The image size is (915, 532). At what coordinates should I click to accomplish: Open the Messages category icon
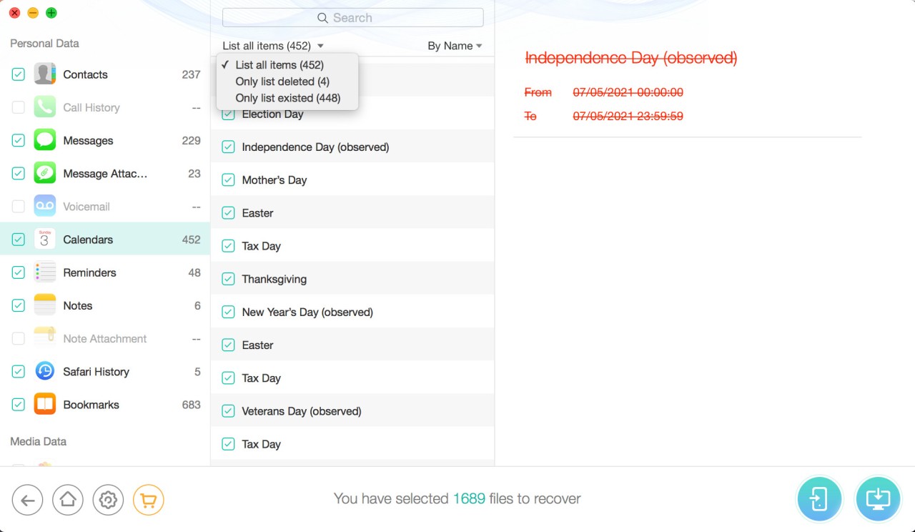pyautogui.click(x=45, y=140)
